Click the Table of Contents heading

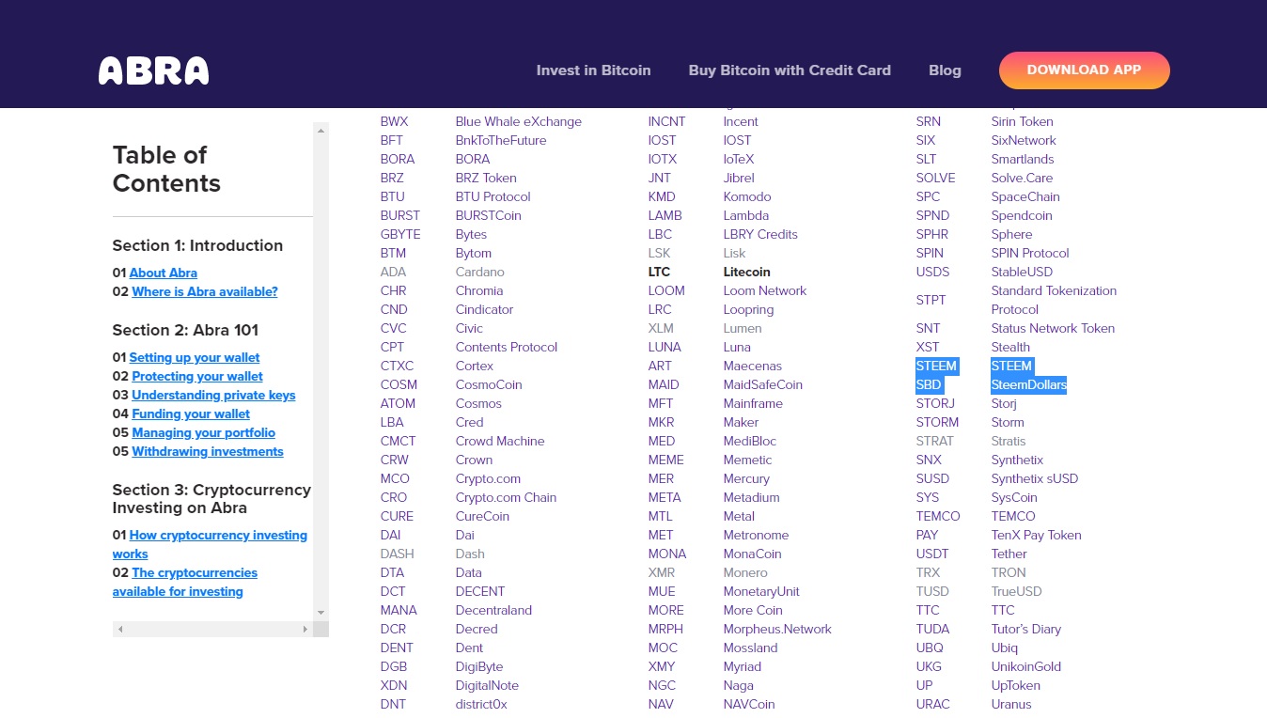tap(166, 169)
